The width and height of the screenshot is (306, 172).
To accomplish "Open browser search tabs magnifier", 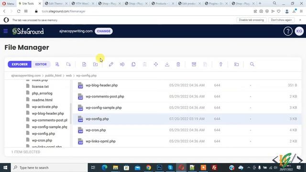I will tap(274, 3).
